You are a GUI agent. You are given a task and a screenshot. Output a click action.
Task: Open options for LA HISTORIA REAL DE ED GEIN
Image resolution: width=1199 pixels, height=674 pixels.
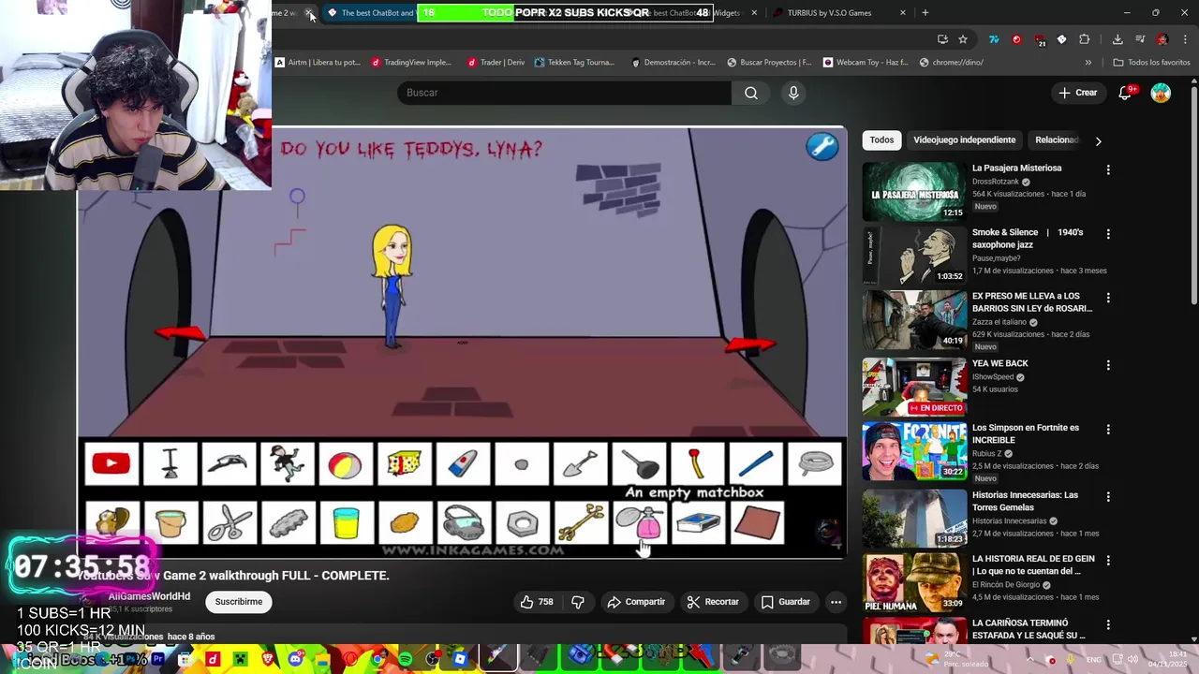click(1108, 561)
